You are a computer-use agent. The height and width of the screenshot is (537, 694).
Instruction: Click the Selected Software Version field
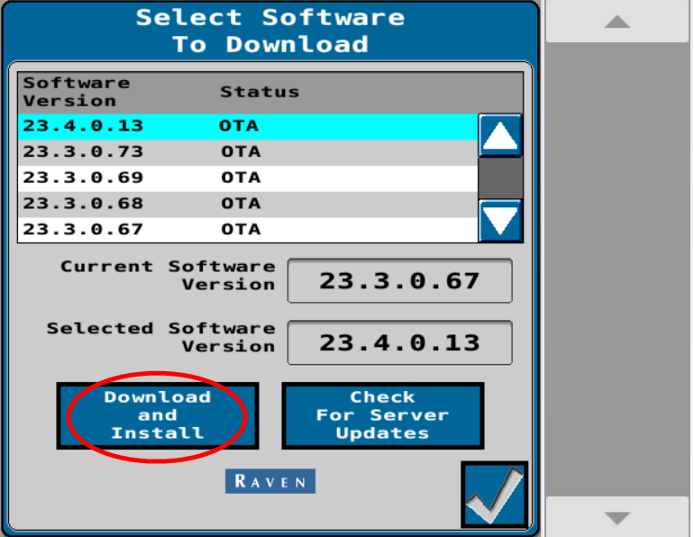(400, 342)
